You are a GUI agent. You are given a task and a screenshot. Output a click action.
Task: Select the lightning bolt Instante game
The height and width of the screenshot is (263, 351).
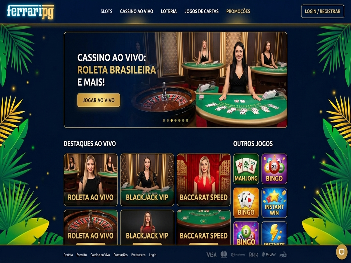click(274, 233)
